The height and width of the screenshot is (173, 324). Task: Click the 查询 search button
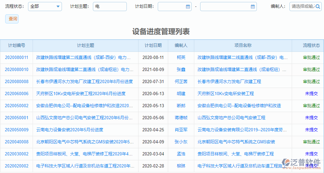click(x=12, y=19)
